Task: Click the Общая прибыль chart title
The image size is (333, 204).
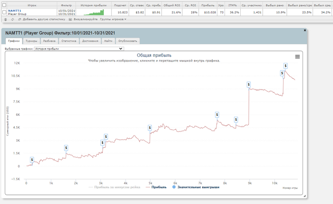Action: [154, 55]
